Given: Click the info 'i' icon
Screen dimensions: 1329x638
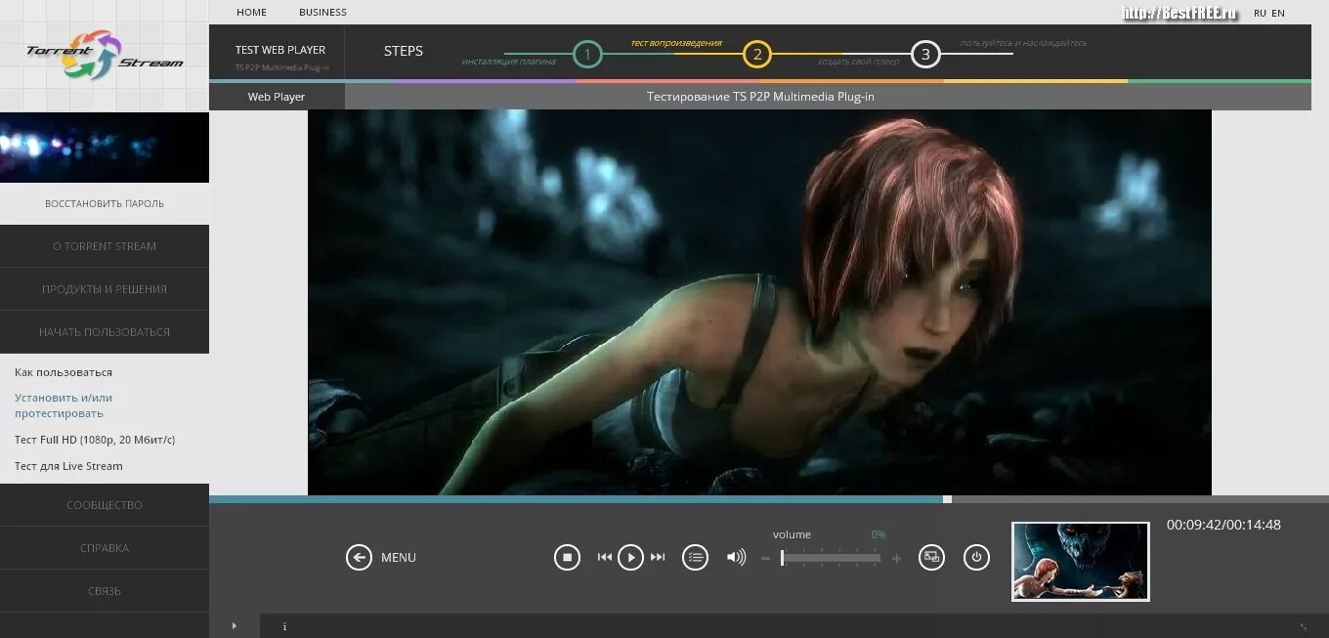Looking at the screenshot, I should click(x=284, y=626).
